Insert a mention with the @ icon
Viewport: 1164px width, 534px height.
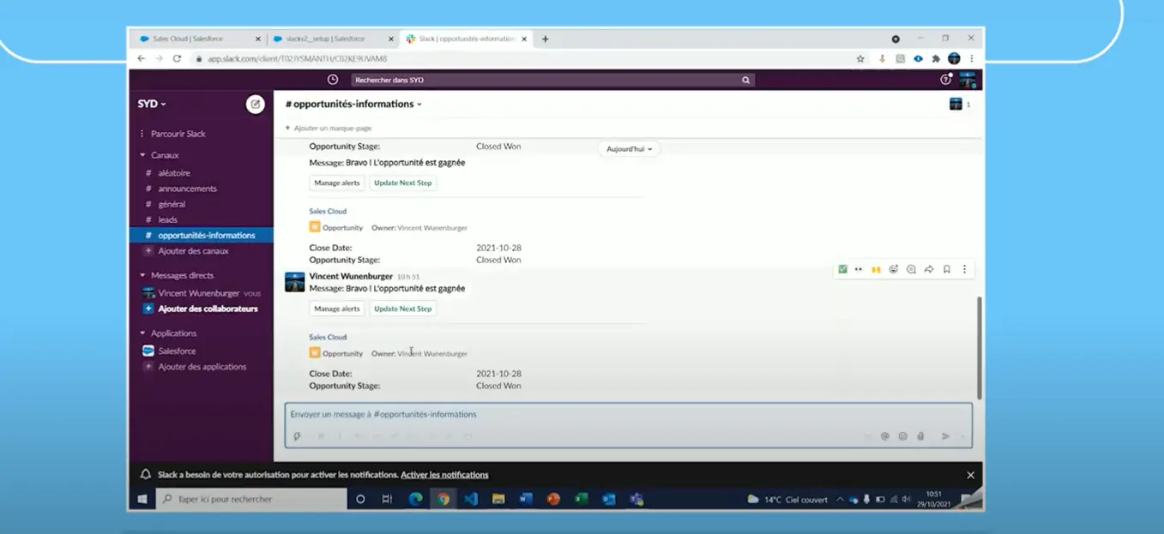(884, 436)
